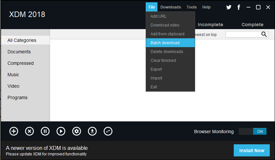Image resolution: width=275 pixels, height=160 pixels.
Task: Click the Install Now button
Action: pos(252,151)
